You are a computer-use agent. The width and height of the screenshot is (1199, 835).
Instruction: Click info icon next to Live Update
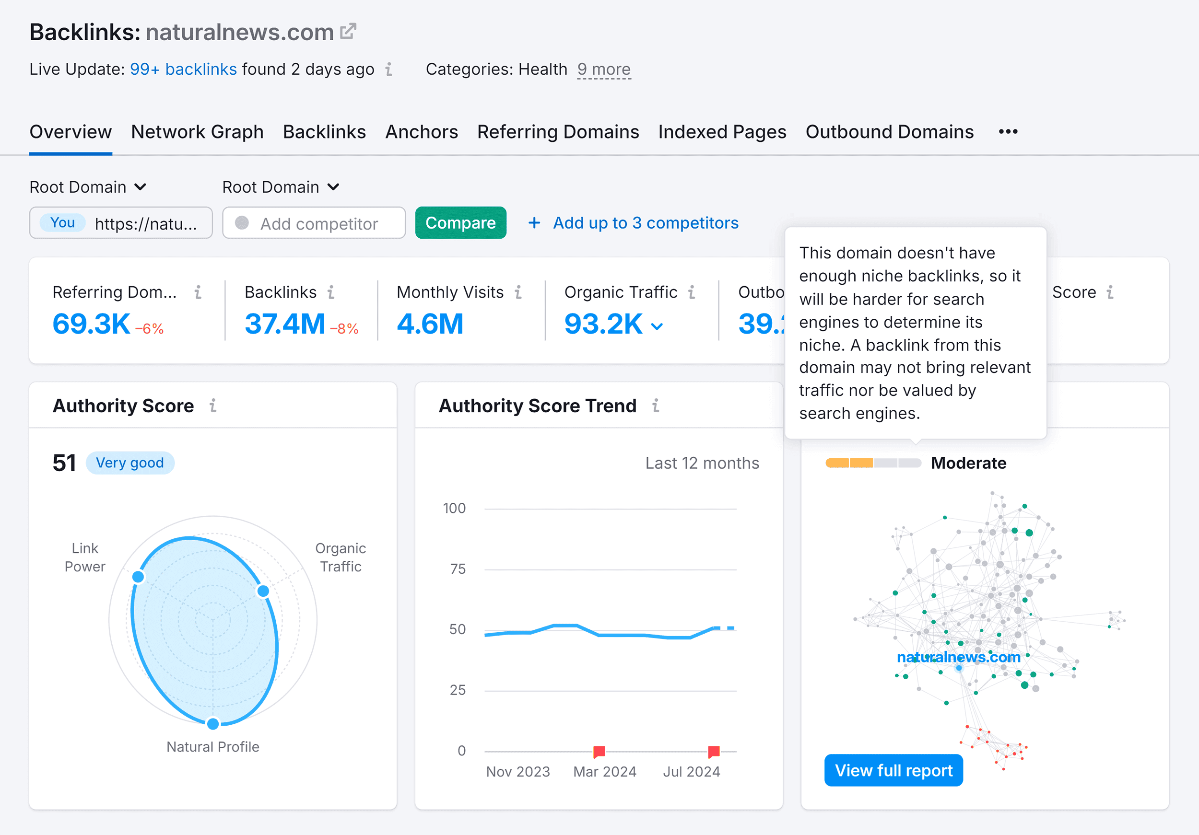(389, 70)
